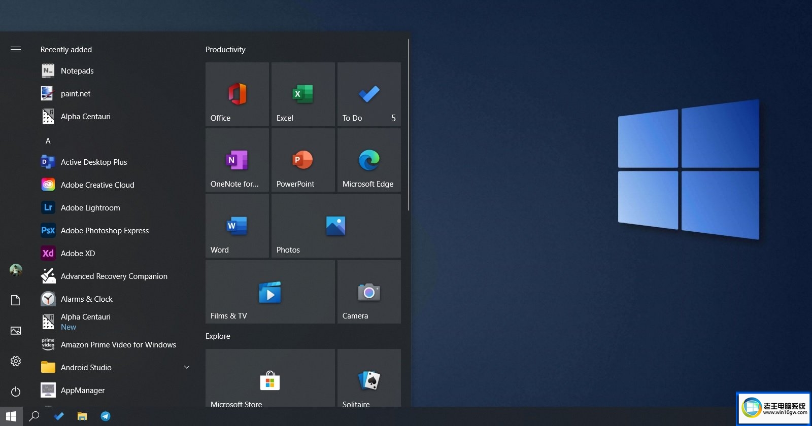Open OneNote tile

(x=237, y=160)
